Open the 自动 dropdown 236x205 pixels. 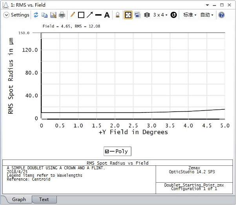click(207, 15)
